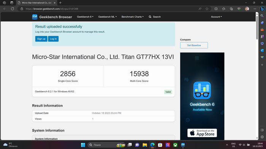Expand the Geekbench 6 dropdown menu

85,17
